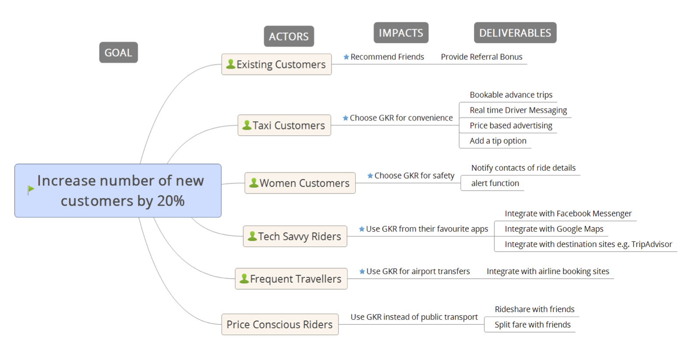Click the green flag icon in goal node
This screenshot has height=349, width=684.
tap(31, 190)
